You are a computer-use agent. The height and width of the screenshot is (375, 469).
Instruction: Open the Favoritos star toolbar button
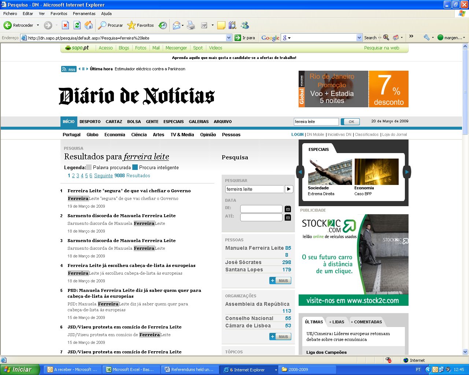point(141,25)
